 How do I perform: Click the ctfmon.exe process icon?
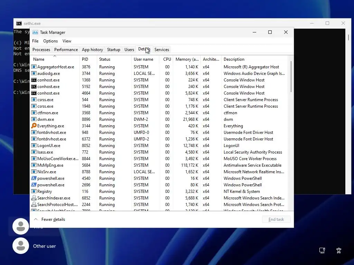click(34, 113)
